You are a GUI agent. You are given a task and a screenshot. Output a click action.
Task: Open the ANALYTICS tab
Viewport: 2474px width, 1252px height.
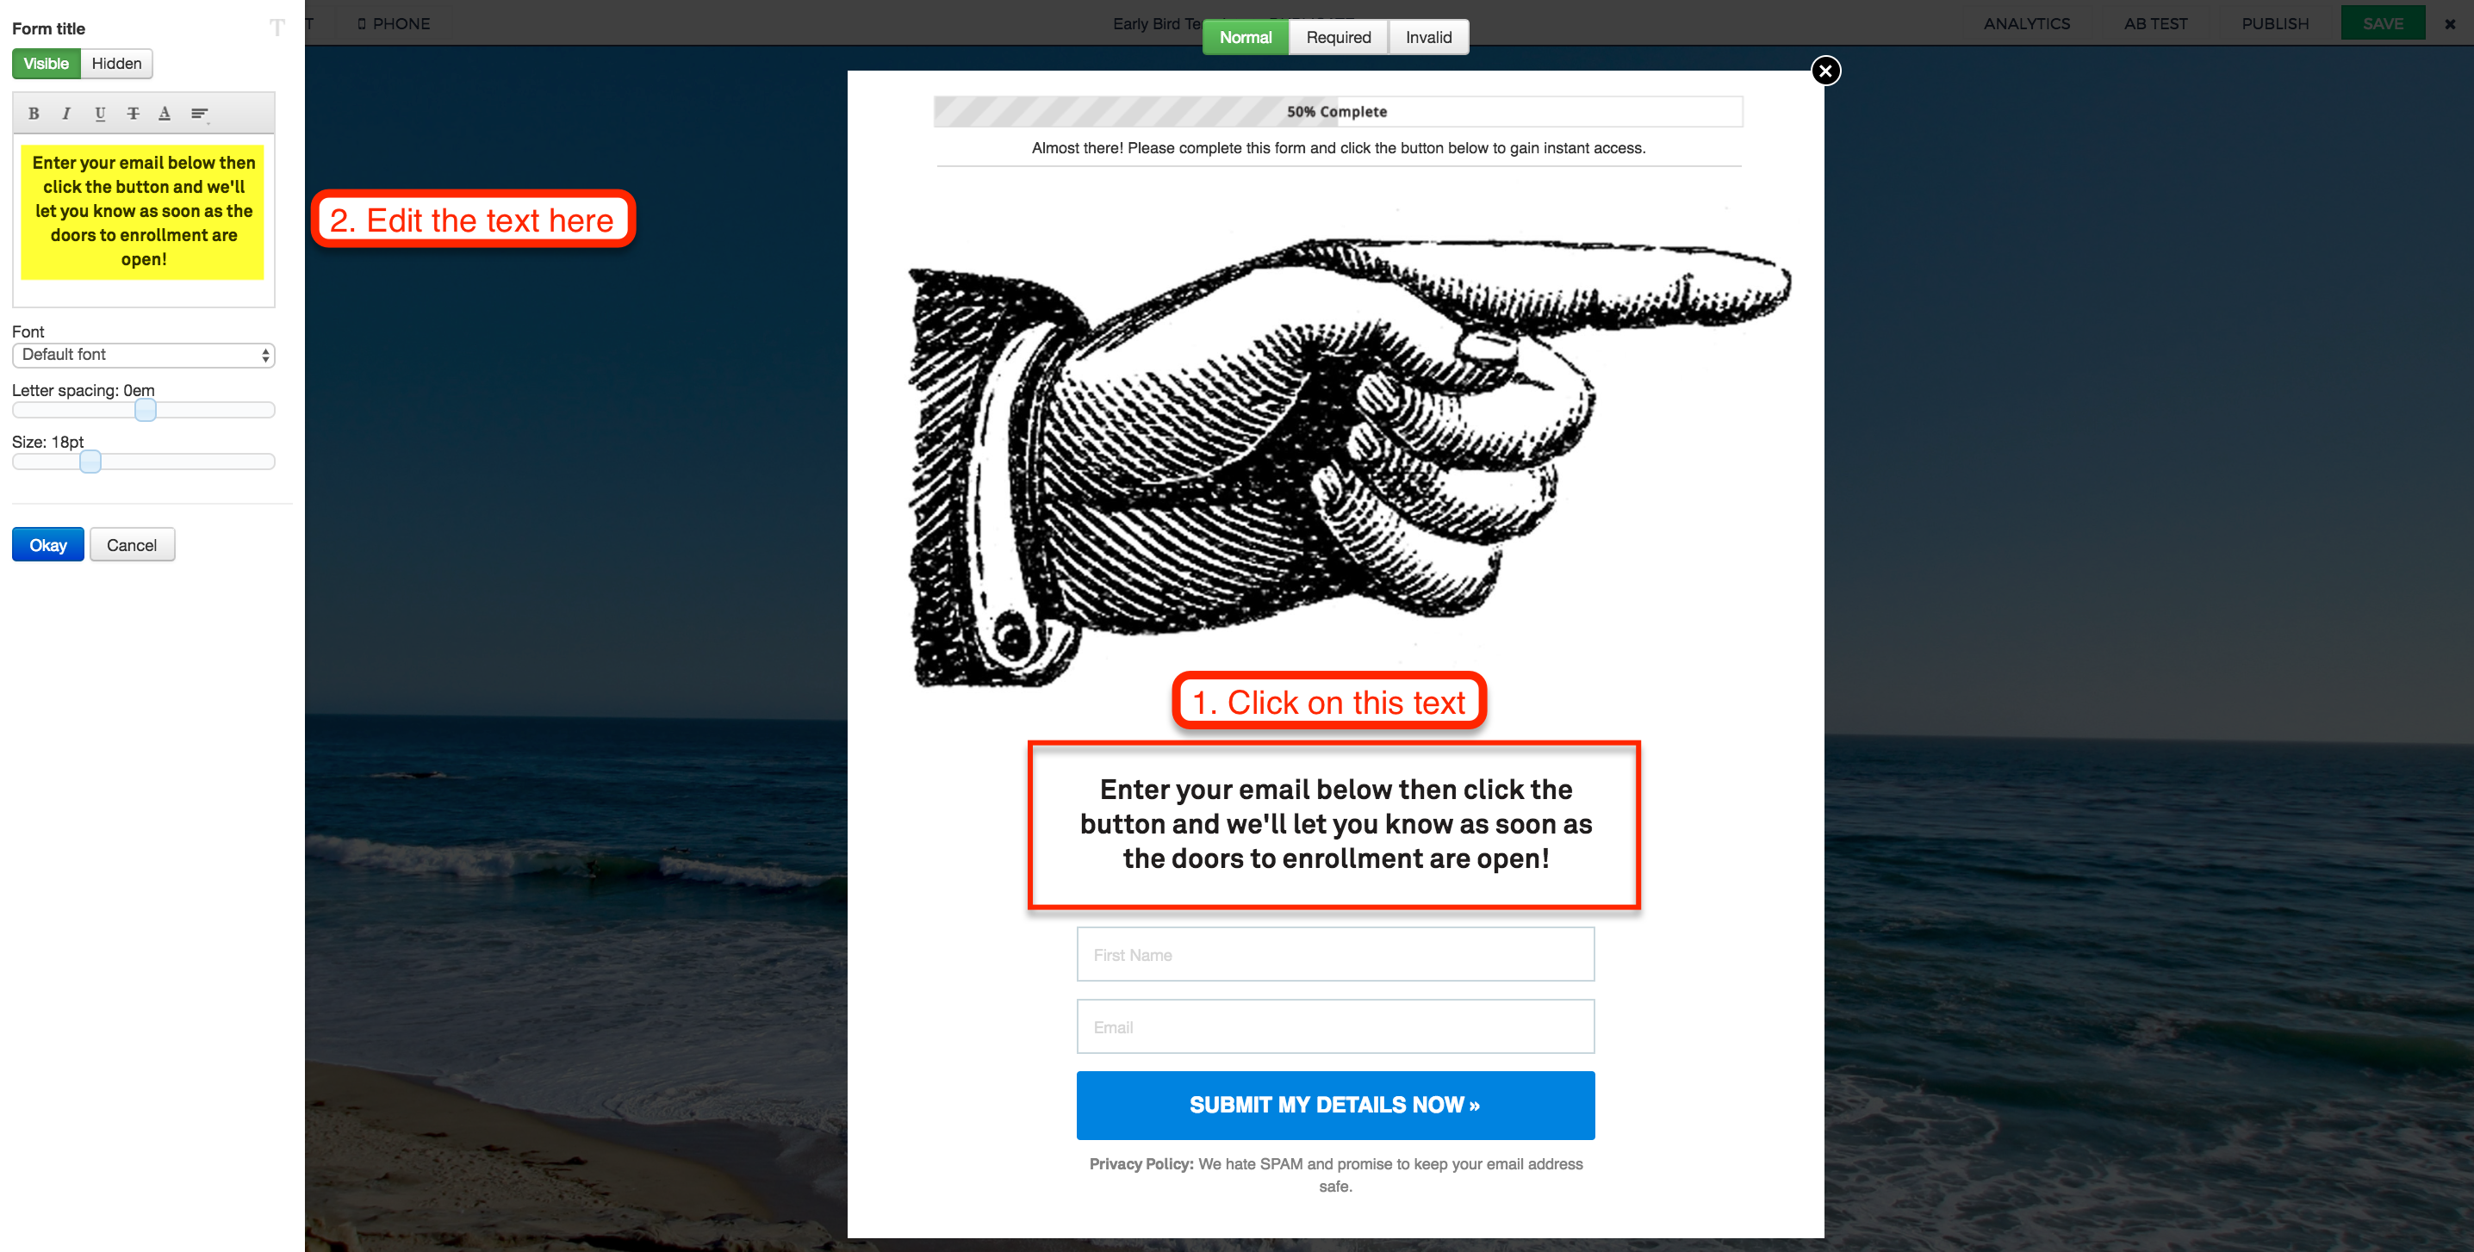click(2026, 24)
